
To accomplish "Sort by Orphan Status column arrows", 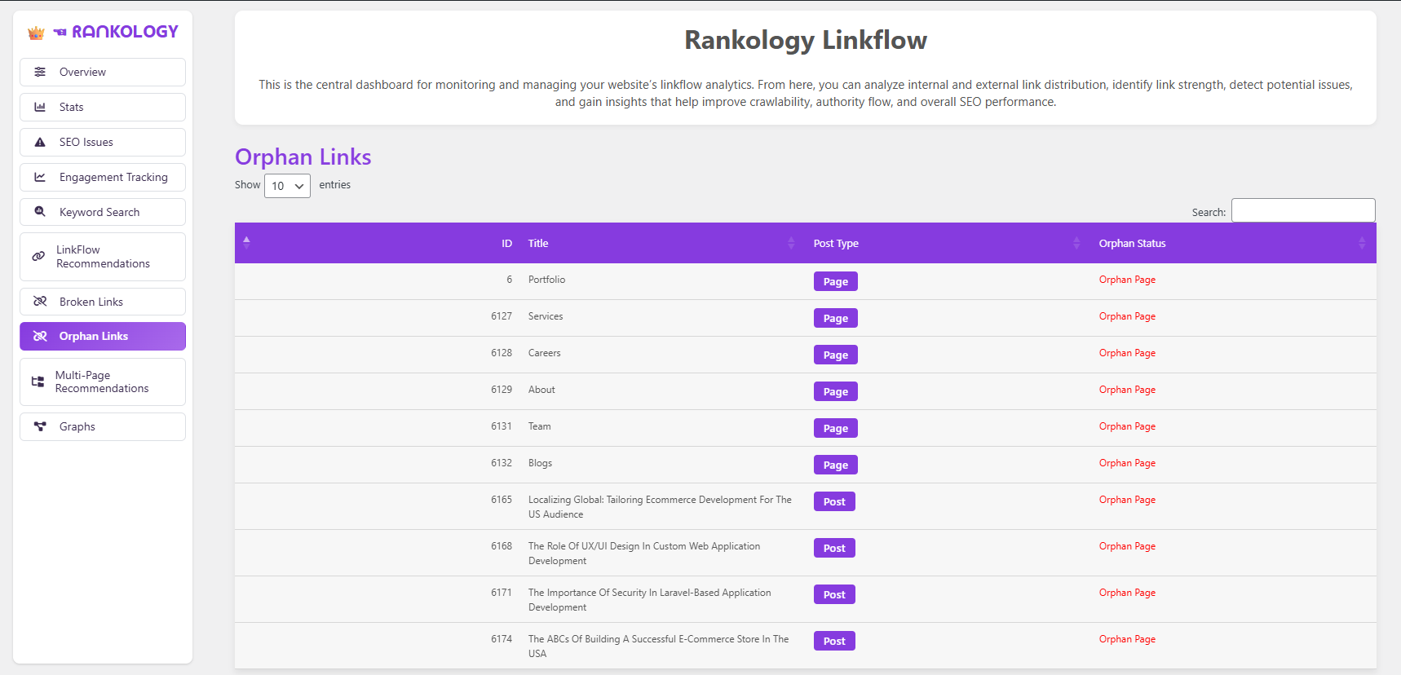I will click(x=1361, y=243).
